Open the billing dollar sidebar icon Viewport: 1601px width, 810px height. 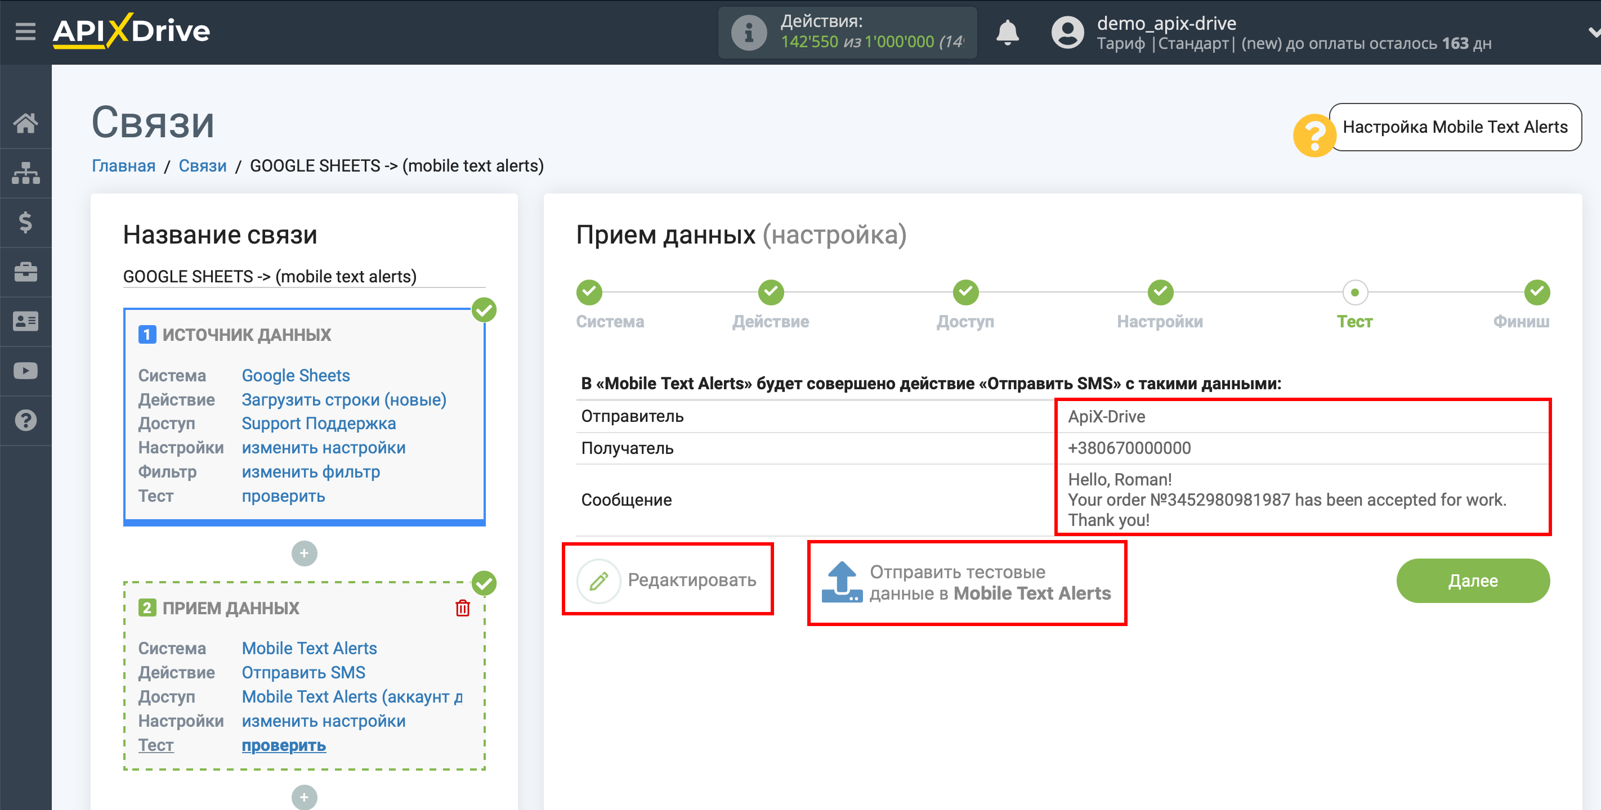pos(25,222)
